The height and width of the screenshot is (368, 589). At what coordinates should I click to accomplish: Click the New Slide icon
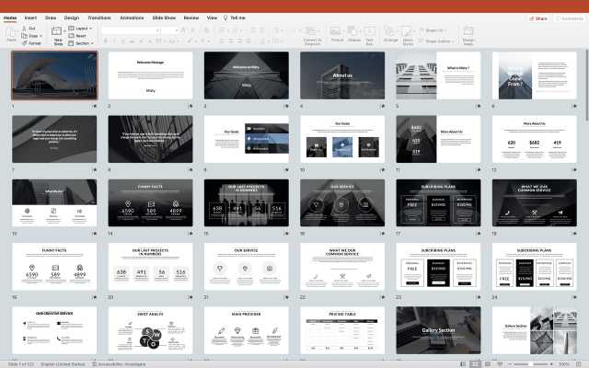point(58,34)
